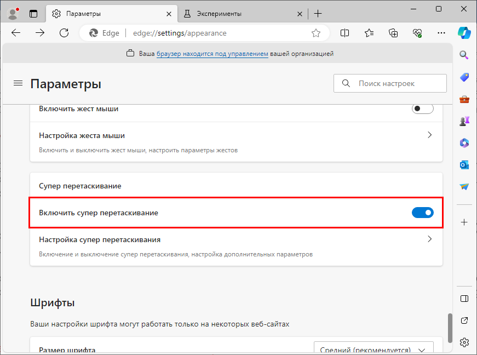Switch to the Параметры tab

coord(112,14)
